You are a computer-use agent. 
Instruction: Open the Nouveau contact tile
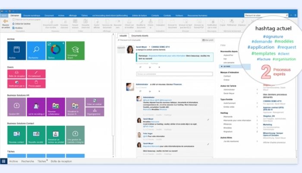click(16, 135)
